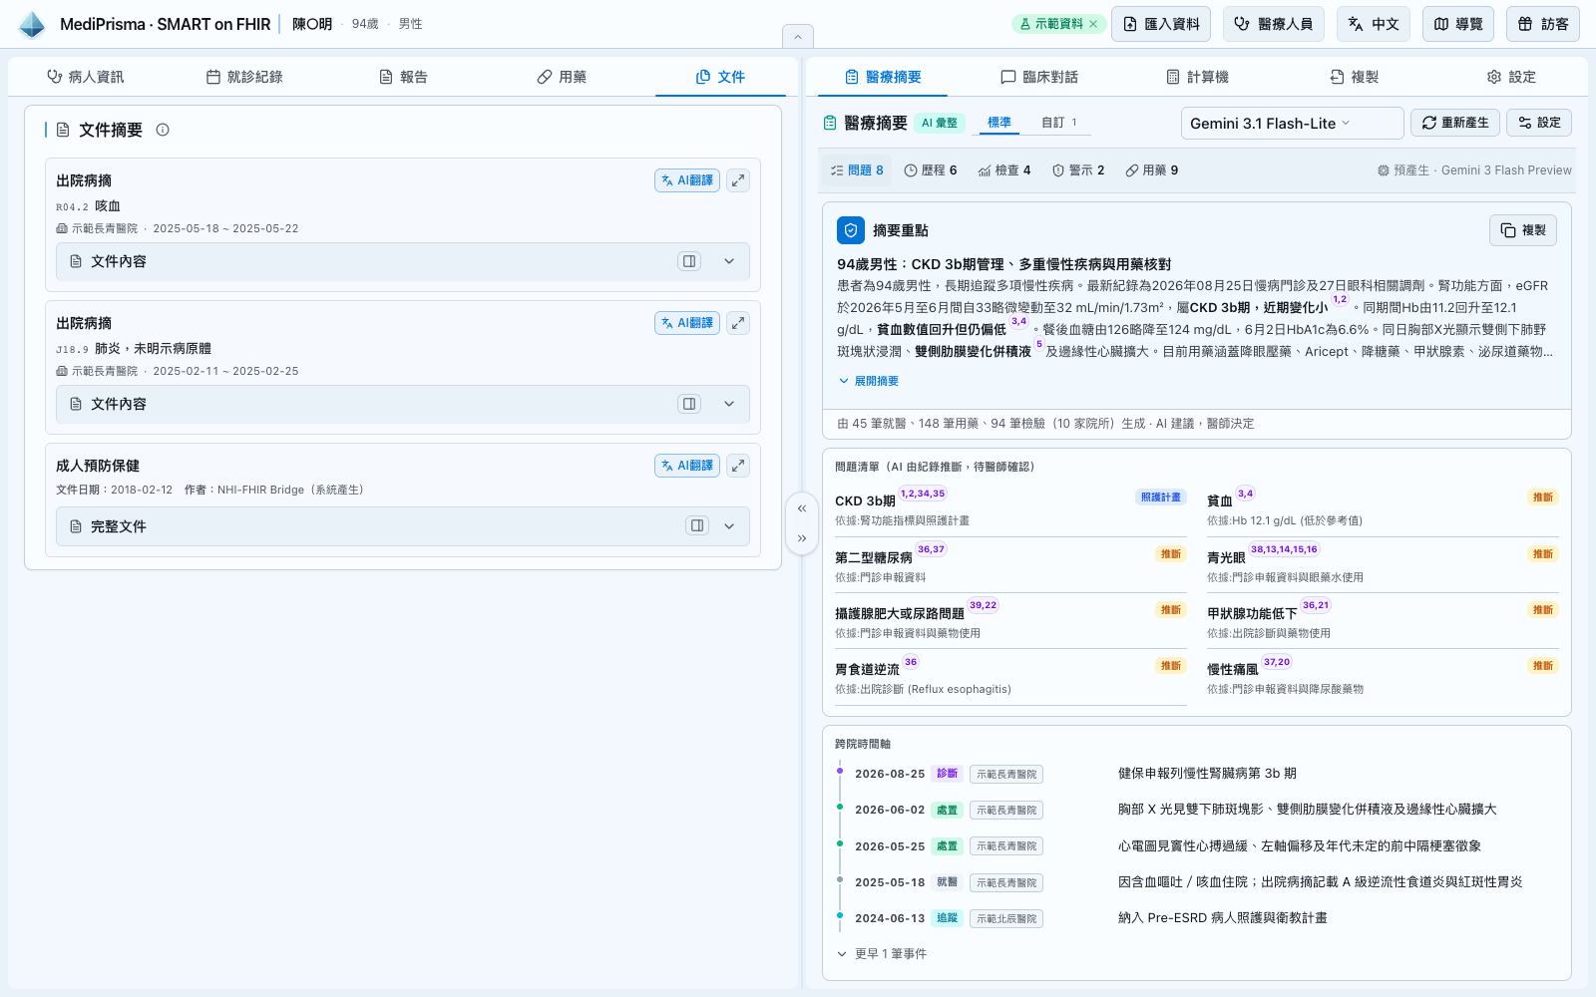Image resolution: width=1596 pixels, height=997 pixels.
Task: Open 匯入資料 import button
Action: click(1161, 24)
